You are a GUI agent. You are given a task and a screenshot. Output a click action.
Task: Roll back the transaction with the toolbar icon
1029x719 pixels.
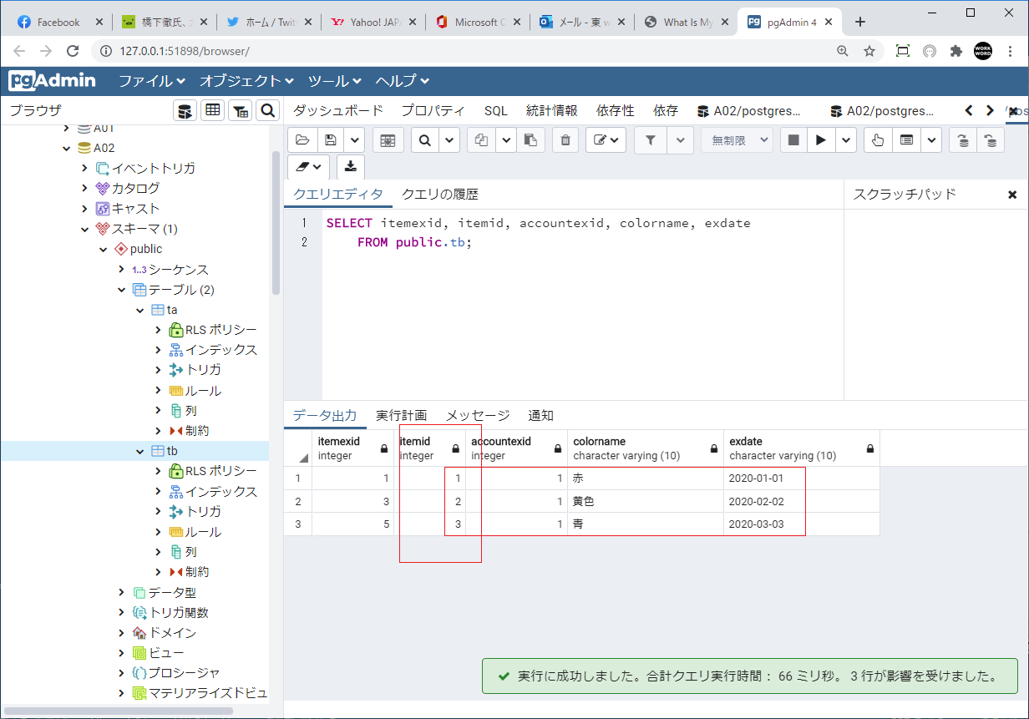pyautogui.click(x=991, y=140)
